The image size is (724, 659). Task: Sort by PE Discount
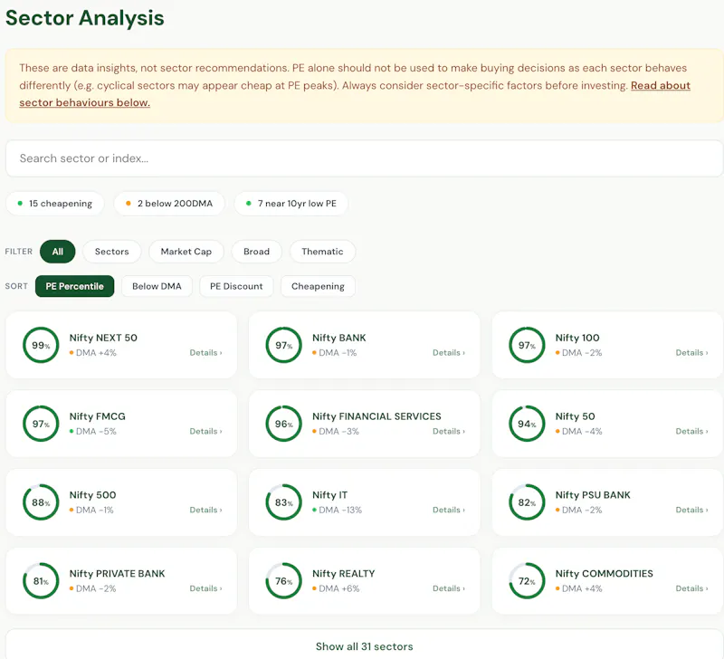coord(236,286)
